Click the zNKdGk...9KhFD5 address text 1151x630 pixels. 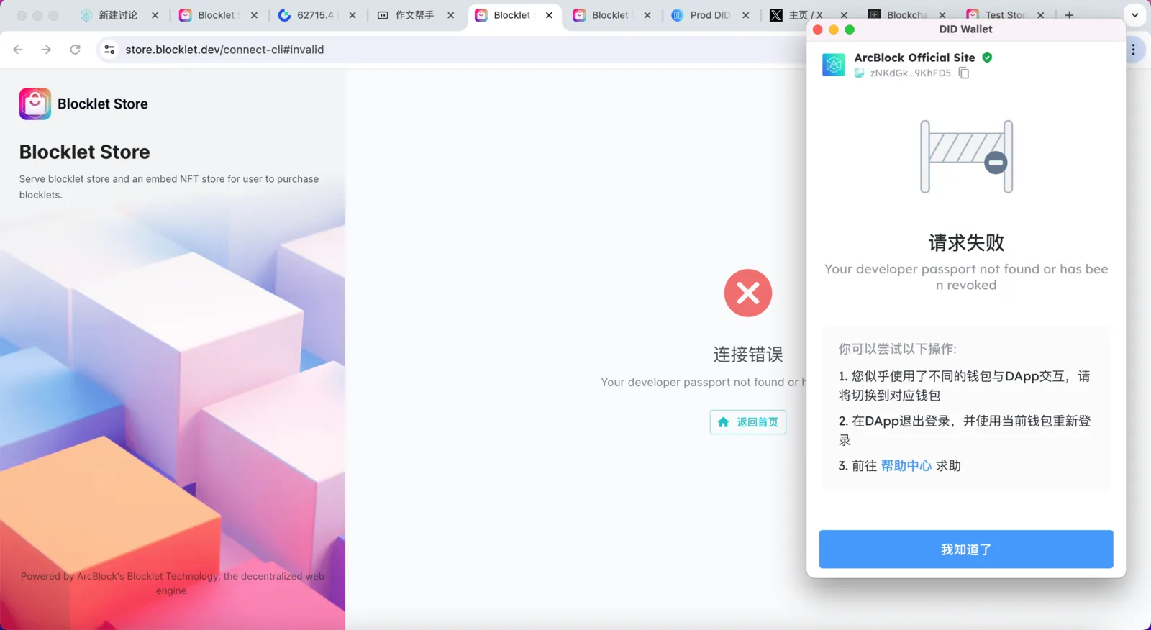[x=910, y=73]
